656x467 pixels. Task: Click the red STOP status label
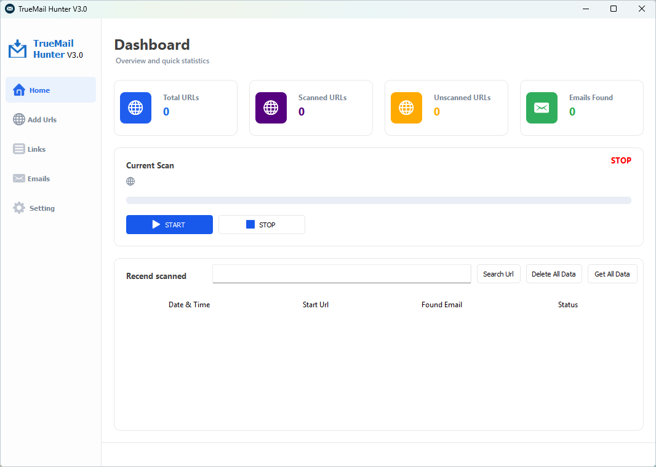621,160
